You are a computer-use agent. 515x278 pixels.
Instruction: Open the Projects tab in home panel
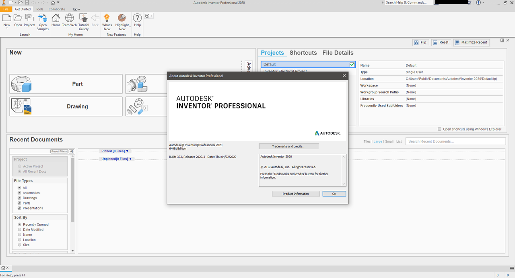click(272, 53)
